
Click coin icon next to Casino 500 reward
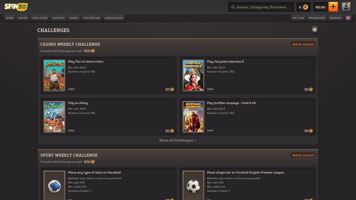(93, 51)
